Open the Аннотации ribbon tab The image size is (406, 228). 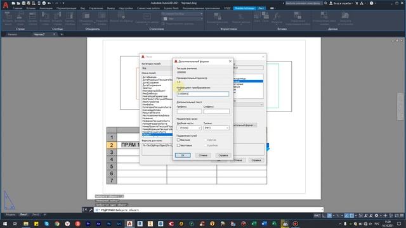pyautogui.click(x=46, y=8)
